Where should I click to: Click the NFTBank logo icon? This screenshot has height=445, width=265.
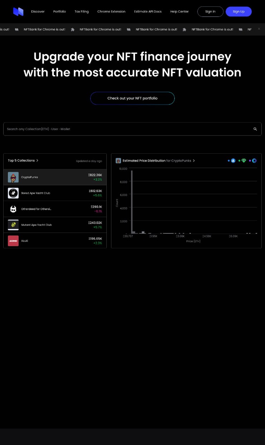click(x=18, y=11)
